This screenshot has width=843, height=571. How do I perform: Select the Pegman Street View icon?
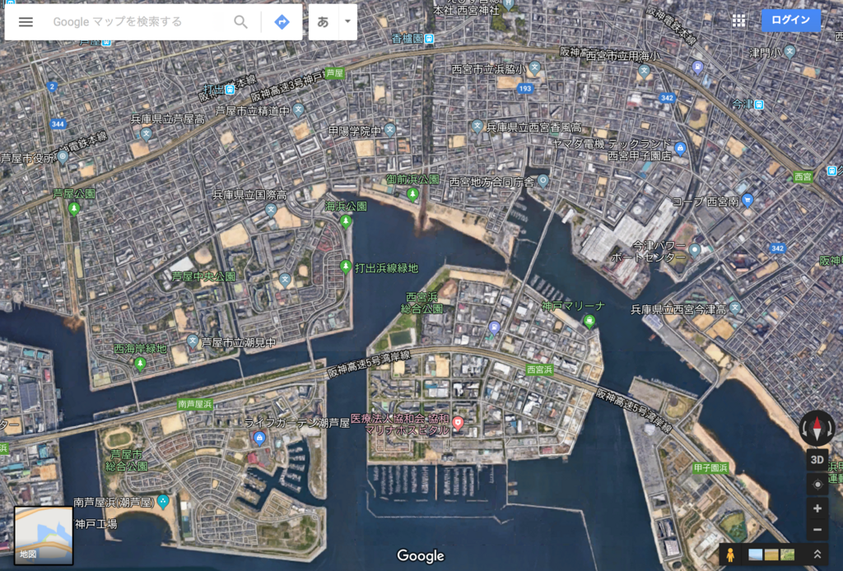[730, 555]
